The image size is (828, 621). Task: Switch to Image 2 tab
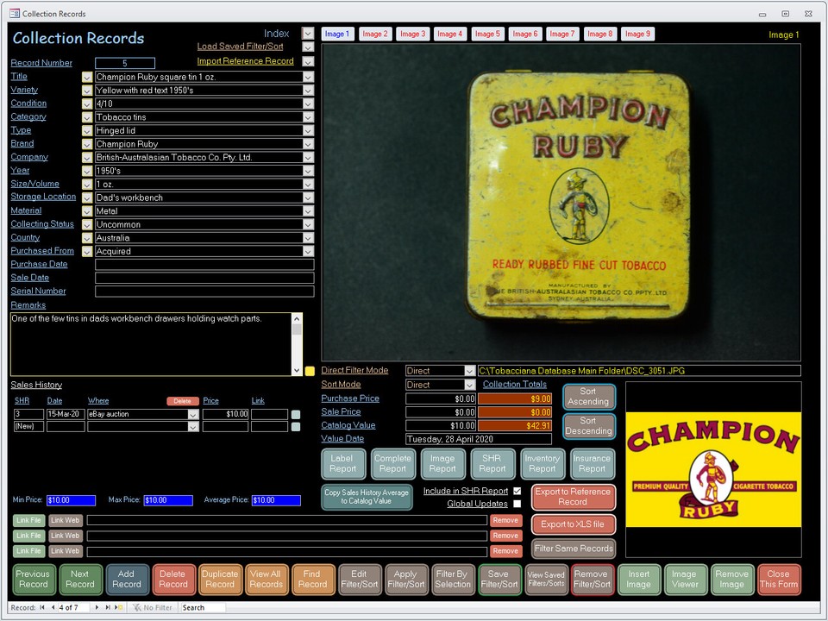(x=375, y=34)
